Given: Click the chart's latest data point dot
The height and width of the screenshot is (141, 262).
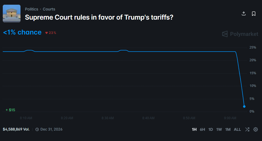Looking at the screenshot, I should point(244,106).
